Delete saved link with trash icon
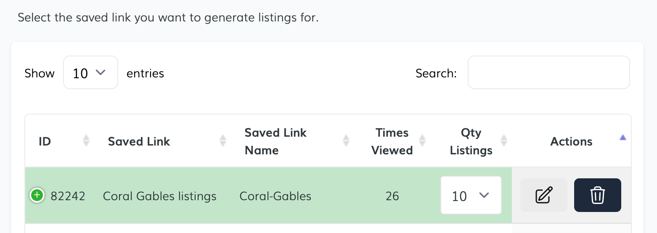 coord(597,195)
